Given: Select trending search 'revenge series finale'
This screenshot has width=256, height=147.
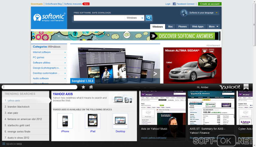Looking at the screenshot, I should pos(26,131).
